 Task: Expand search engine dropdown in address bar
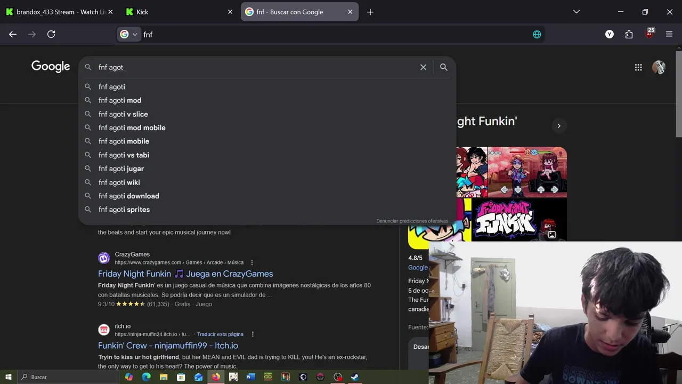(x=135, y=34)
